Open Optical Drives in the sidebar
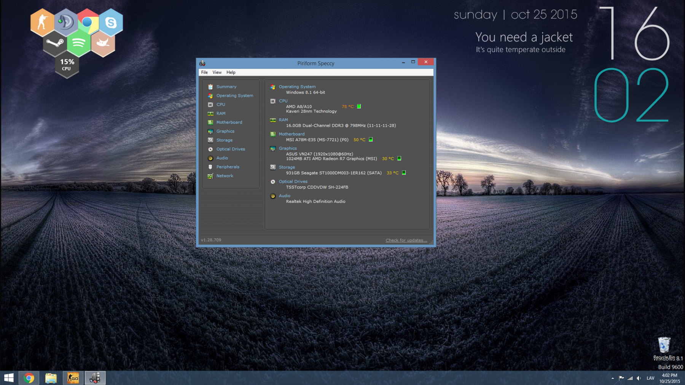685x385 pixels. click(x=230, y=149)
